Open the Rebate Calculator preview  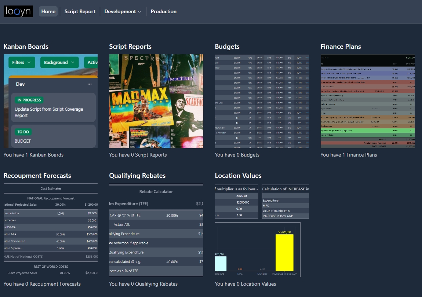point(156,230)
